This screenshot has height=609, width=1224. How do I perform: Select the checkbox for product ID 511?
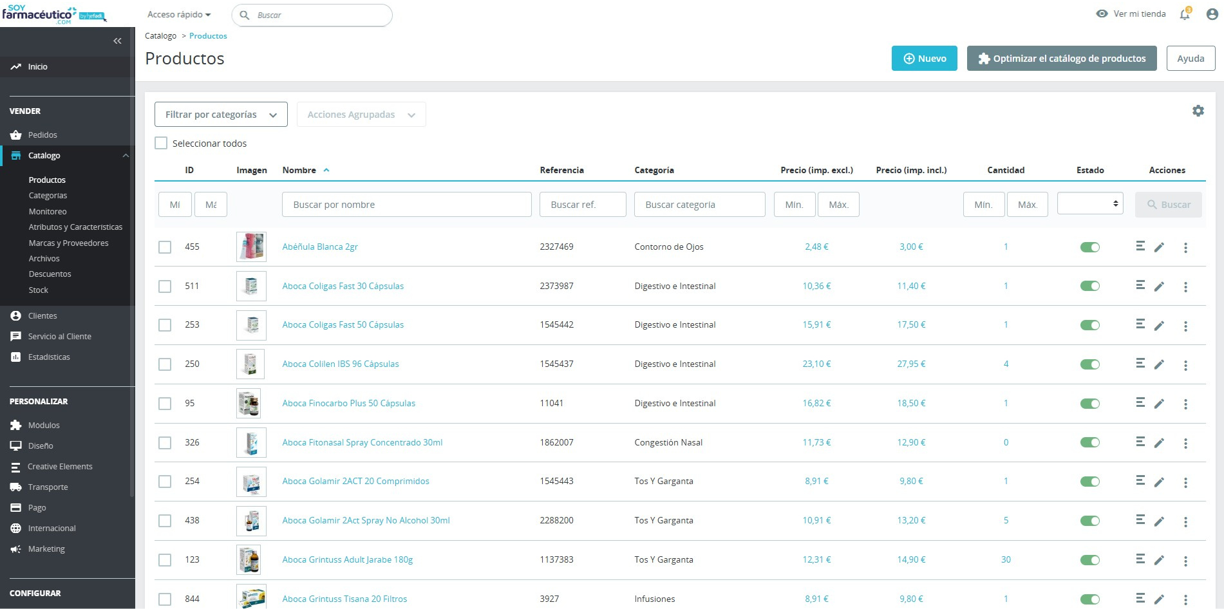[x=165, y=286]
